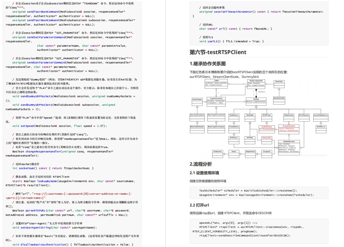Select subheading "2.1 设置使用环境"
The image size is (344, 247).
[x=204, y=173]
